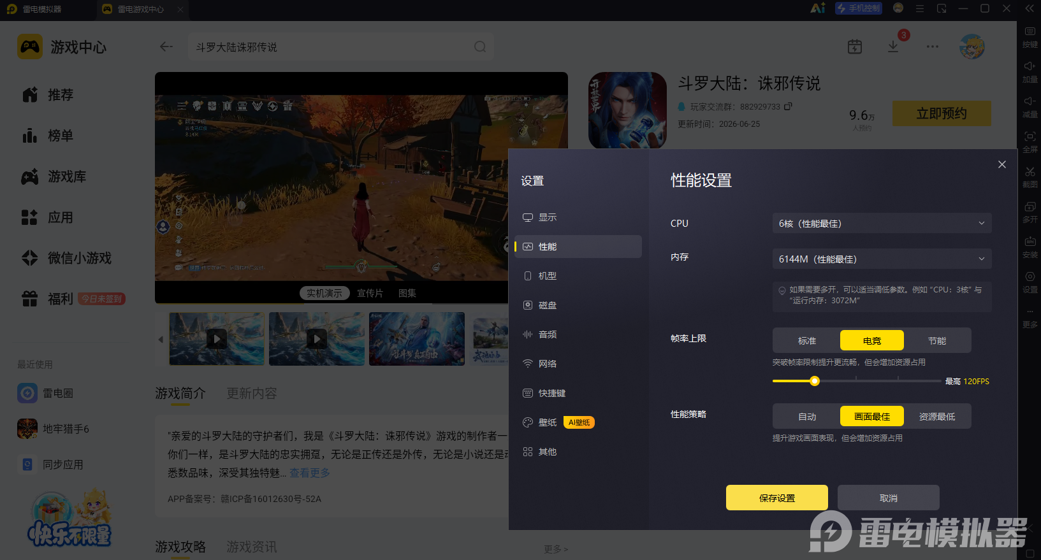The height and width of the screenshot is (560, 1041).
Task: Open 壁纸 wallpaper settings
Action: tap(578, 422)
